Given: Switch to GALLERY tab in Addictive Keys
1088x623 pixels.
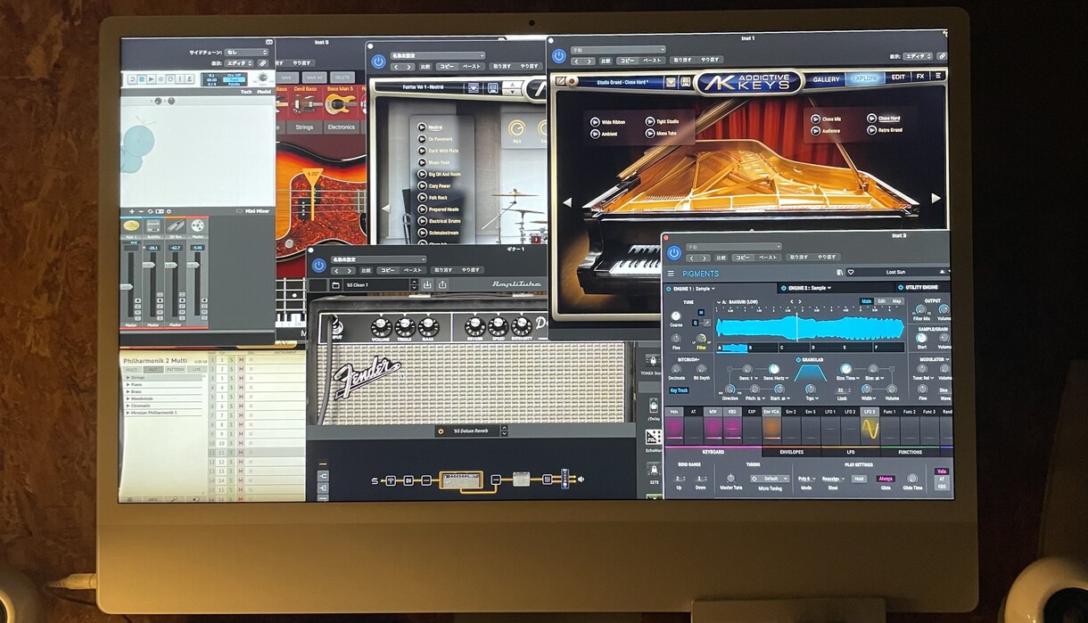Looking at the screenshot, I should (x=826, y=79).
